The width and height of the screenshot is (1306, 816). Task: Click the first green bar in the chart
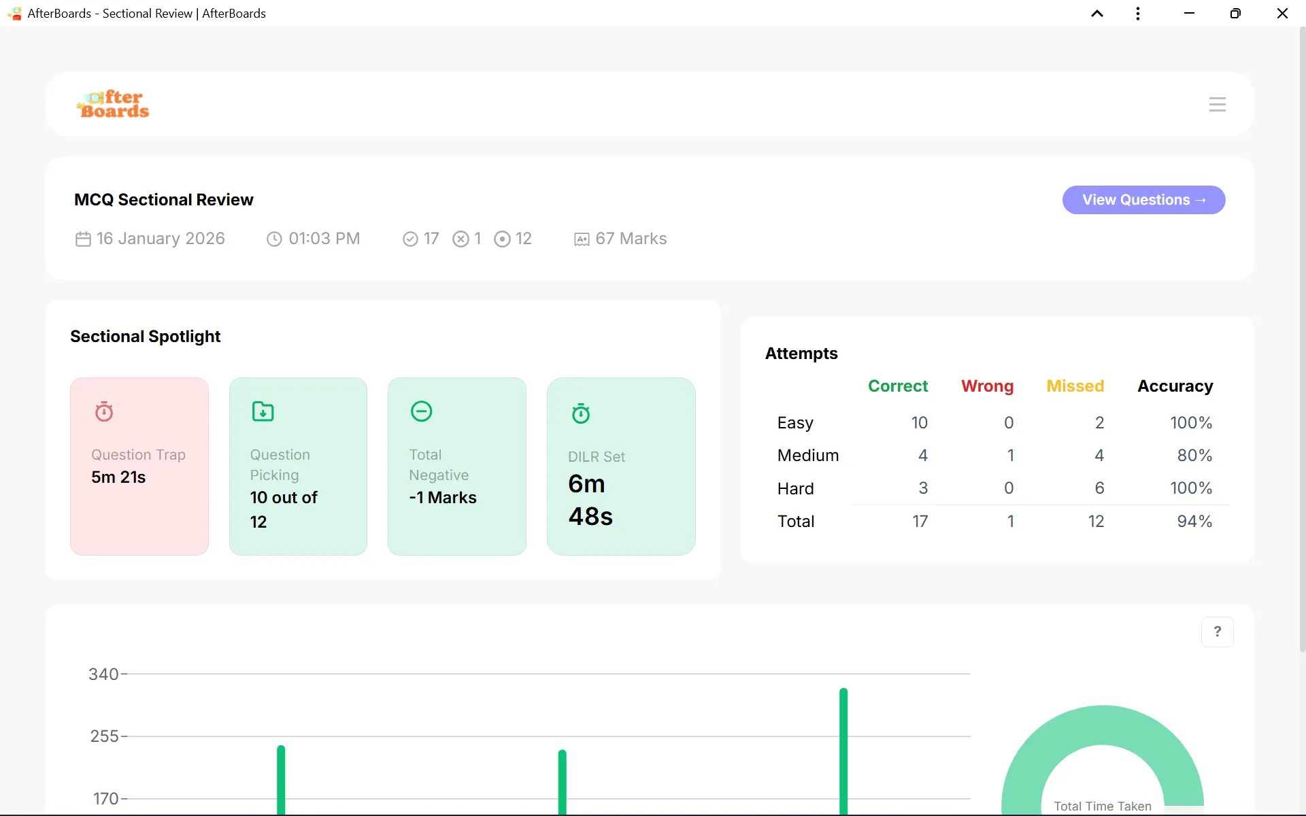point(281,779)
